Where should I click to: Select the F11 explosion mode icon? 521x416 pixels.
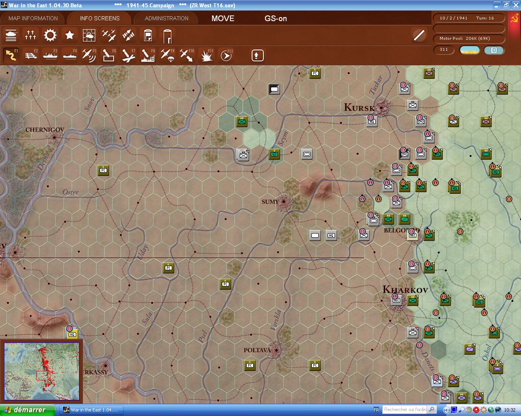(x=206, y=55)
